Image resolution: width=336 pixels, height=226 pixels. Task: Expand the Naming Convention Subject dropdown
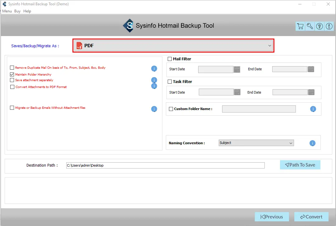coord(256,143)
